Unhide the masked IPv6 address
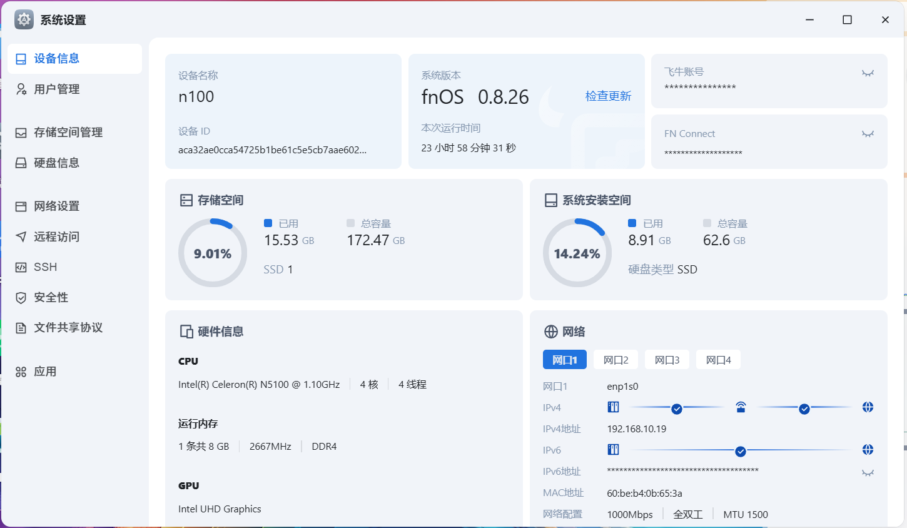This screenshot has height=528, width=907. click(868, 473)
